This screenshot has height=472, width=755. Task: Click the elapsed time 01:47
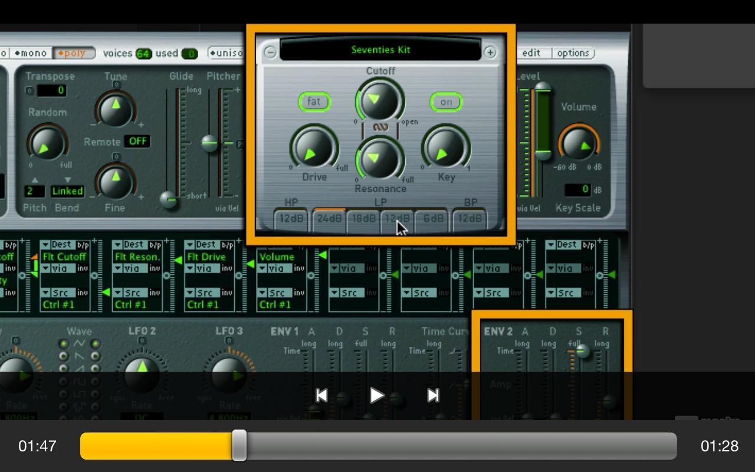coord(37,446)
